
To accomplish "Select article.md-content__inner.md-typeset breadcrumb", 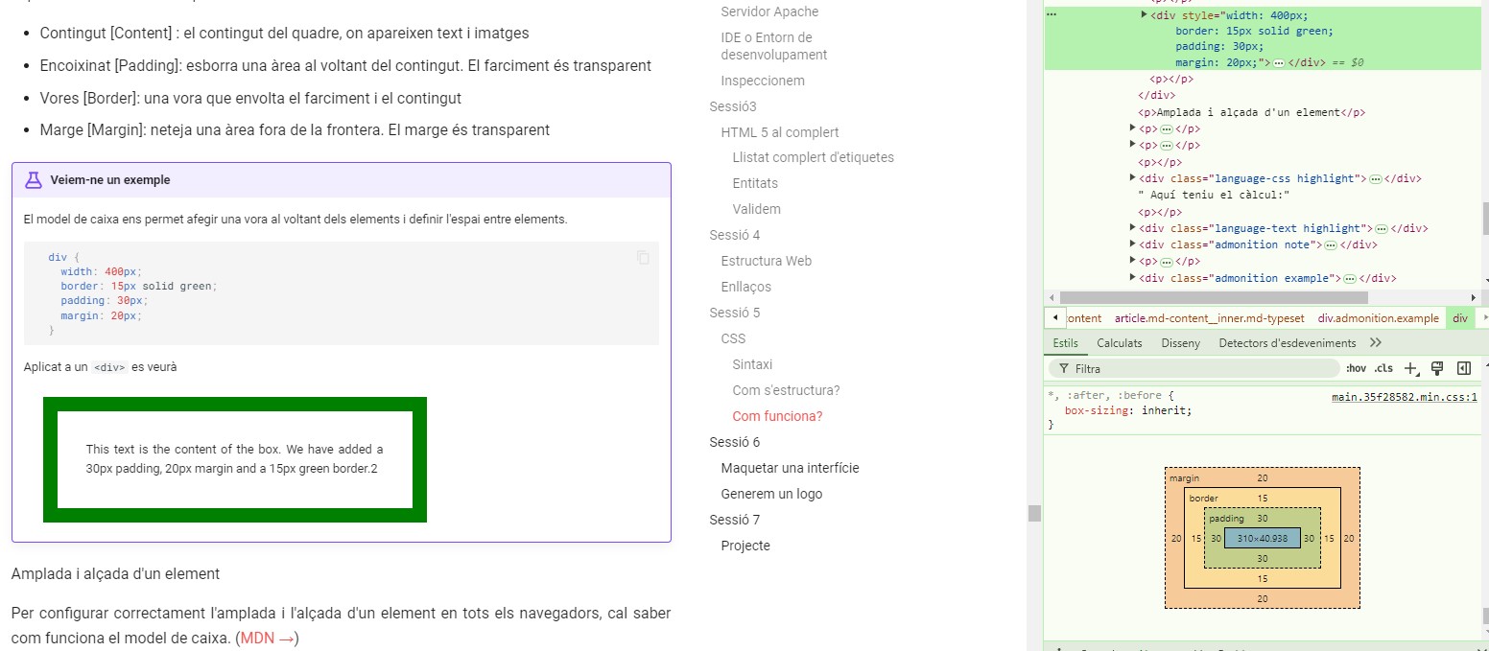I will pyautogui.click(x=1210, y=318).
